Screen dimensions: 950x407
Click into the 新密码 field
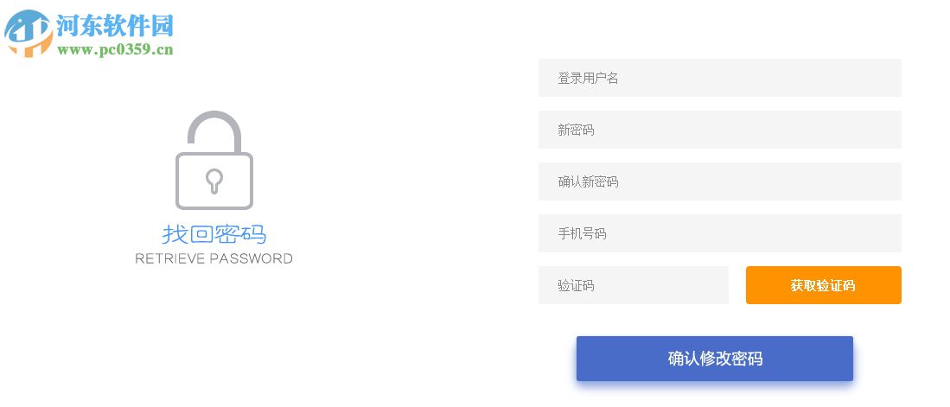tap(719, 130)
